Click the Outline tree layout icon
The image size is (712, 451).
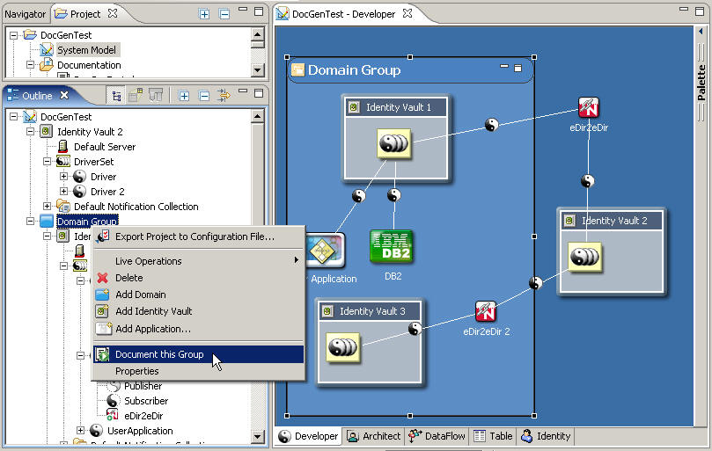pos(117,96)
